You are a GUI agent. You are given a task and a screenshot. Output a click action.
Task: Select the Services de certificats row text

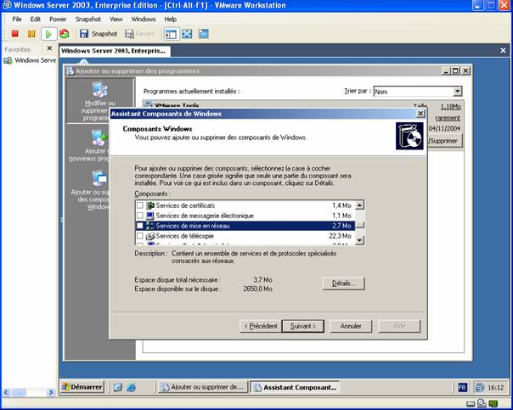click(185, 205)
